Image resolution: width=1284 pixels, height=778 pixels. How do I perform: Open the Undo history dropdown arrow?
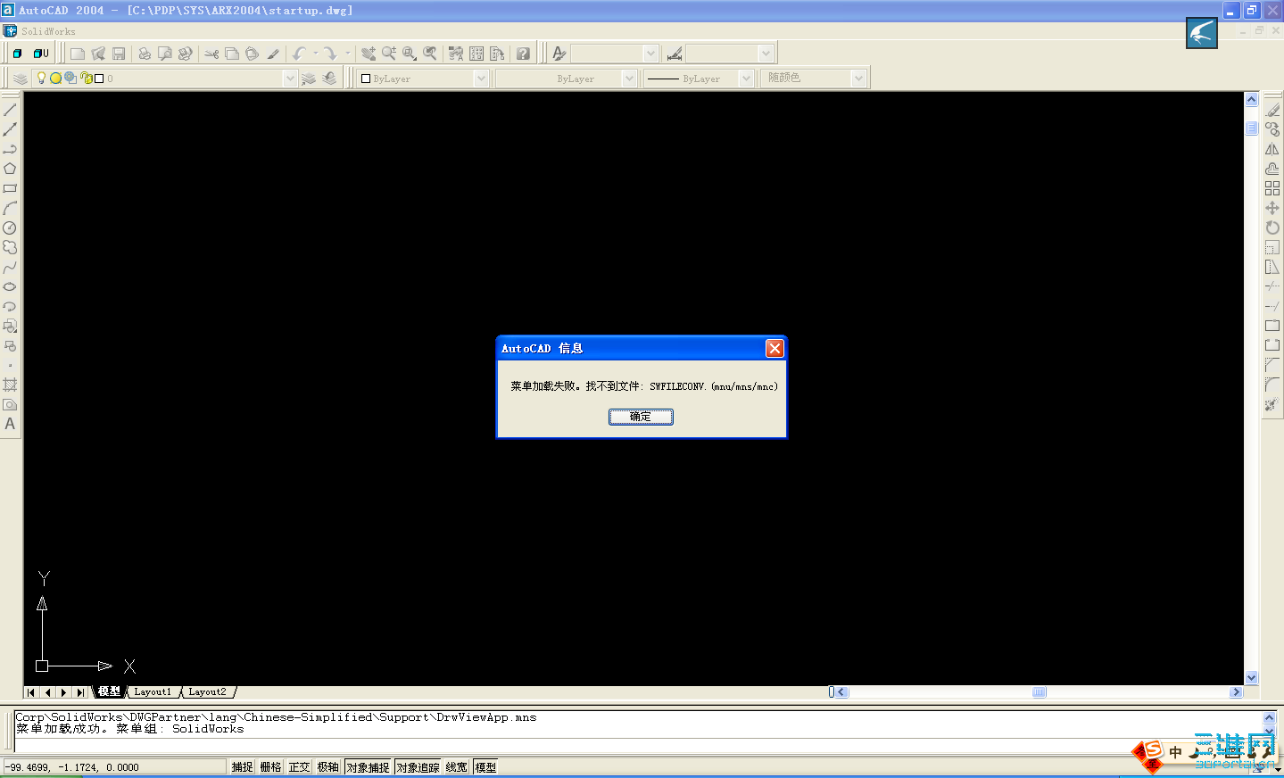click(x=316, y=54)
